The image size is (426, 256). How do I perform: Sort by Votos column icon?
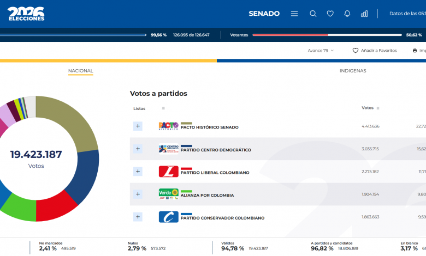click(378, 108)
